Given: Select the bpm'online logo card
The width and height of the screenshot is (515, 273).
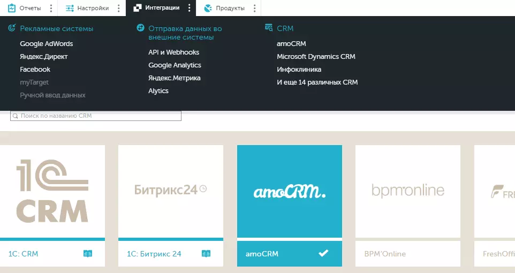Looking at the screenshot, I should tap(408, 191).
